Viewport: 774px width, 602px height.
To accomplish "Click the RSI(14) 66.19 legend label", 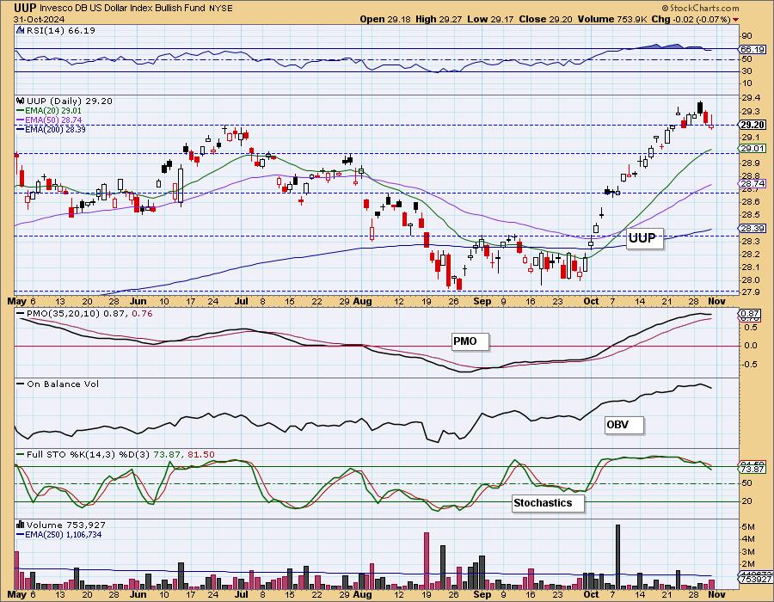I will point(60,30).
